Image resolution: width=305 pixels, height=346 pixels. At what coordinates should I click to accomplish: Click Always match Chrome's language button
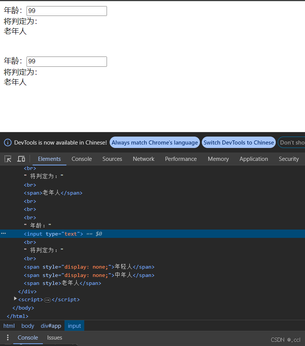155,143
